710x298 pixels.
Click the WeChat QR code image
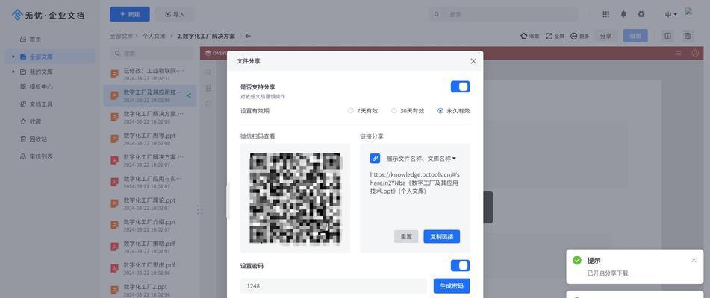[295, 198]
